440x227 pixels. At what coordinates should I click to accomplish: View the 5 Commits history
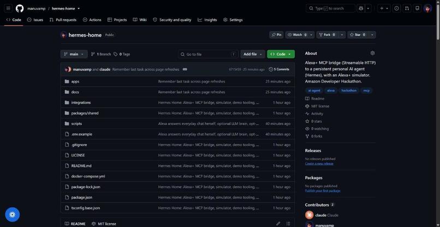(x=279, y=69)
